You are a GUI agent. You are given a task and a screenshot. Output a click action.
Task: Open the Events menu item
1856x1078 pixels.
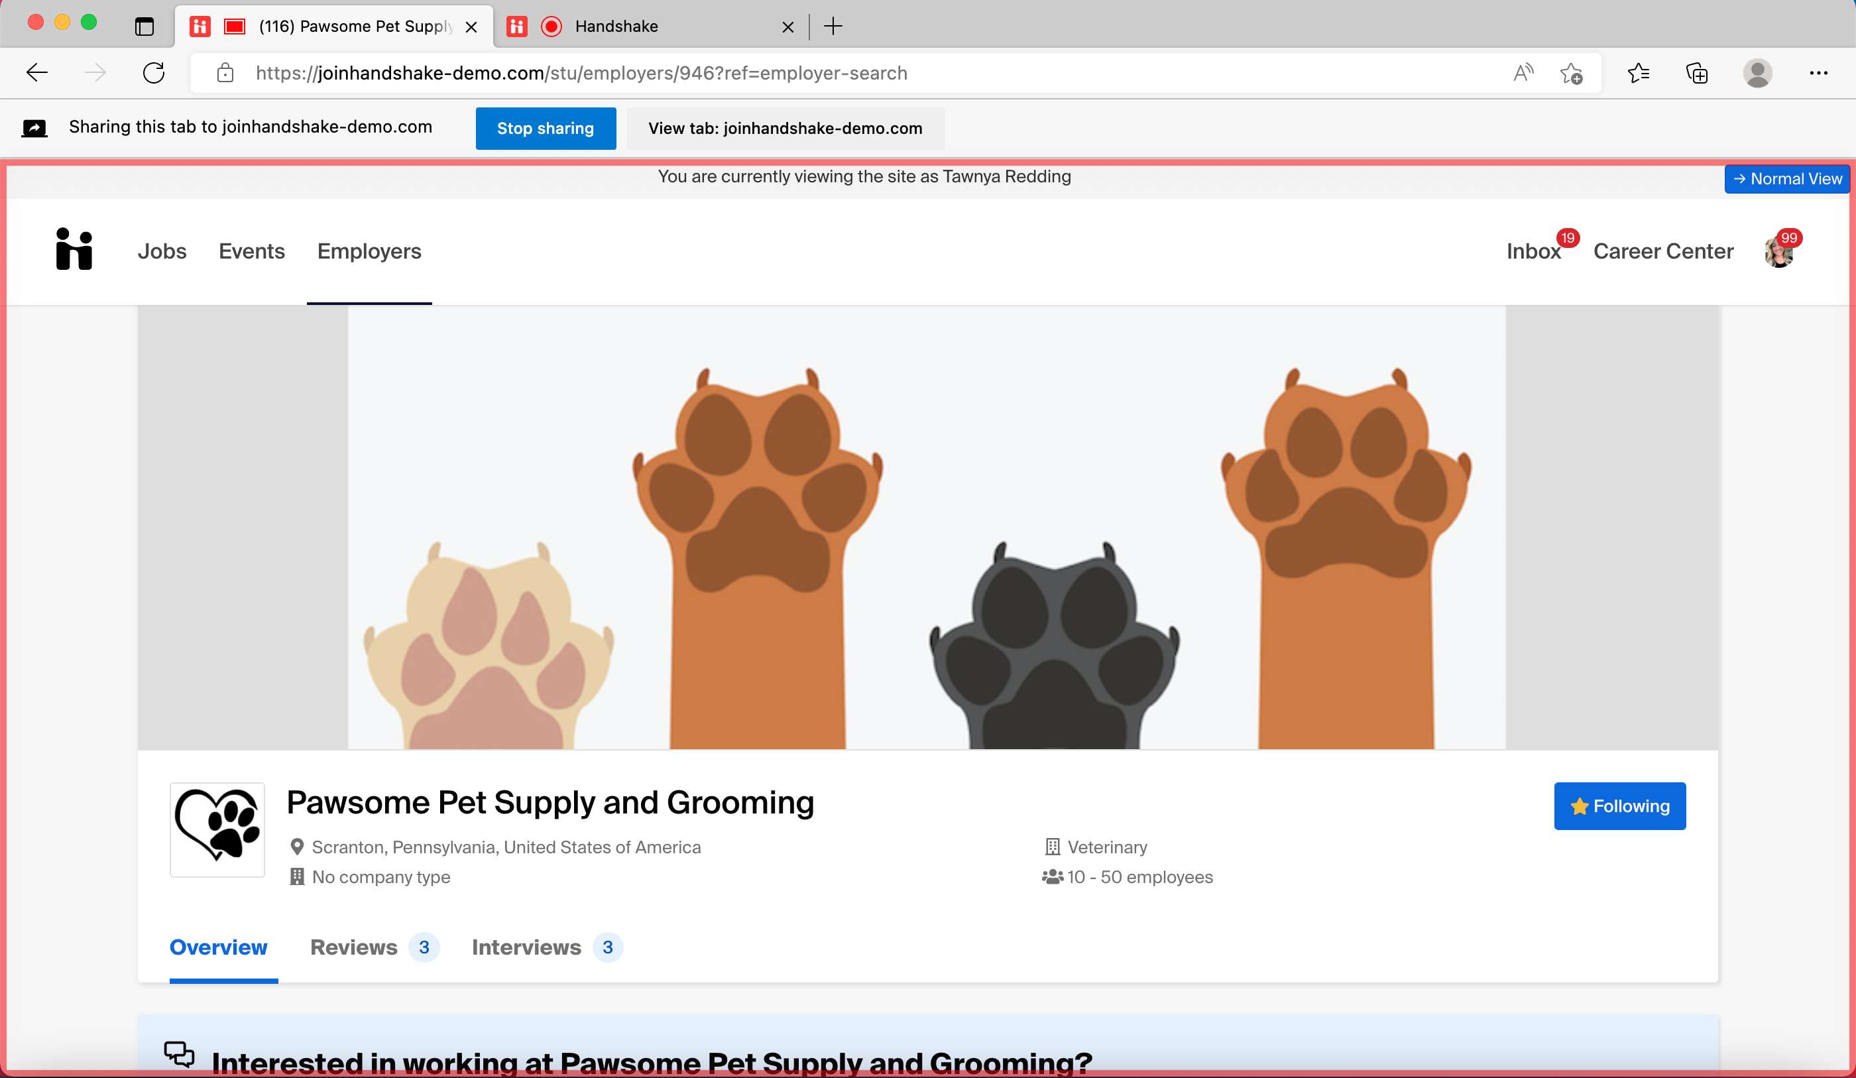(x=251, y=251)
